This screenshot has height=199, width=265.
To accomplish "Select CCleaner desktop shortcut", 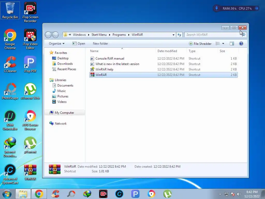I will [10, 64].
